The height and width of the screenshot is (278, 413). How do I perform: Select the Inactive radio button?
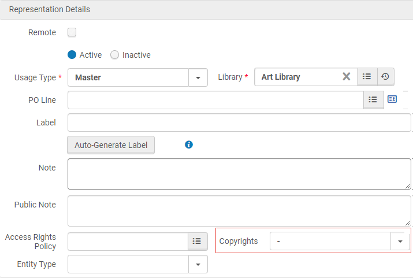(x=114, y=55)
